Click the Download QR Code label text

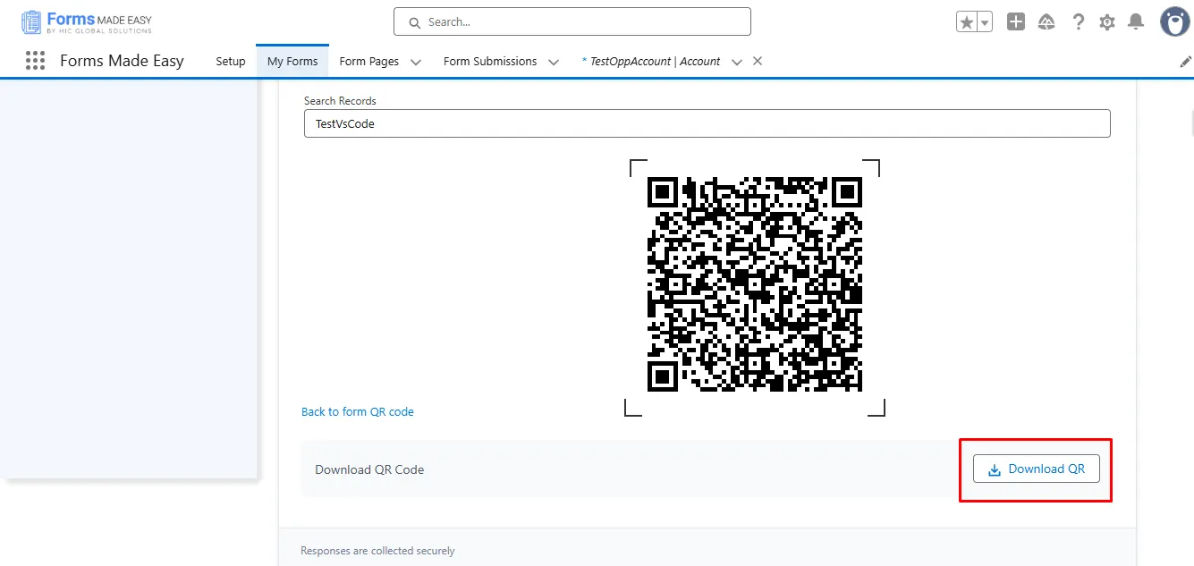369,469
